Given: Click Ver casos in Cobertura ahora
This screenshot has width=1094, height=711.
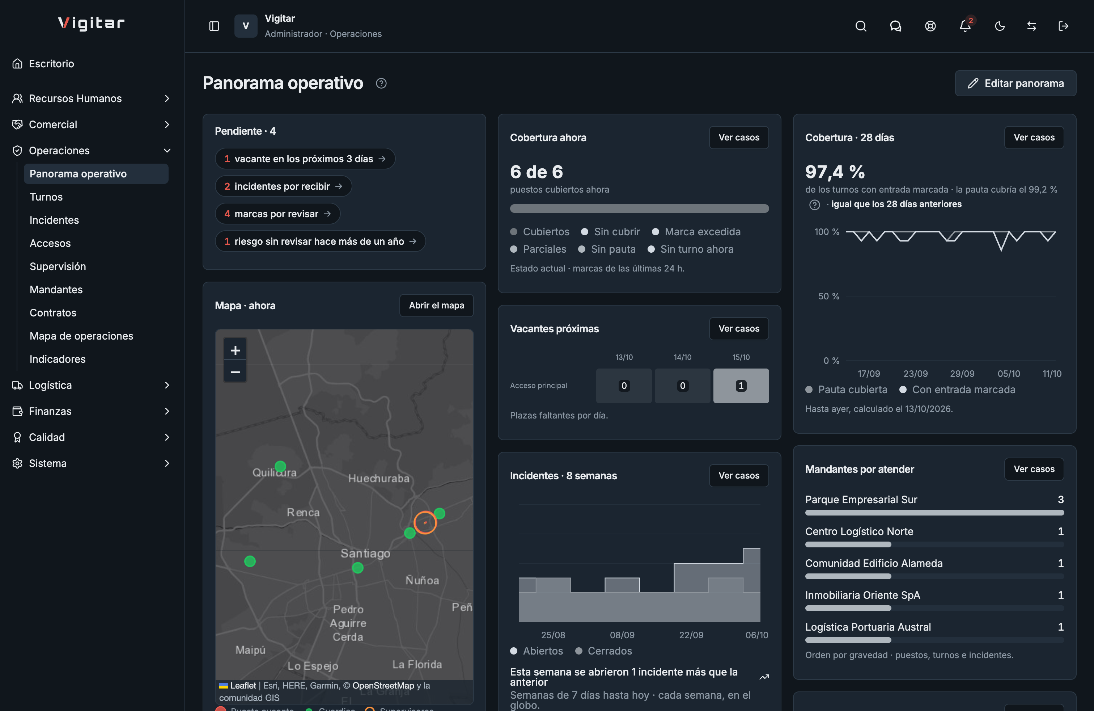Looking at the screenshot, I should [x=739, y=138].
